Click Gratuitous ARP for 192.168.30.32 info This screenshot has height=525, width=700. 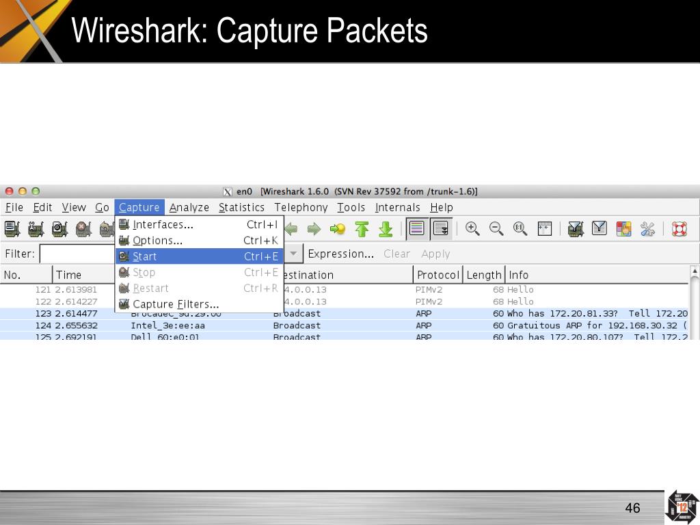pyautogui.click(x=597, y=325)
